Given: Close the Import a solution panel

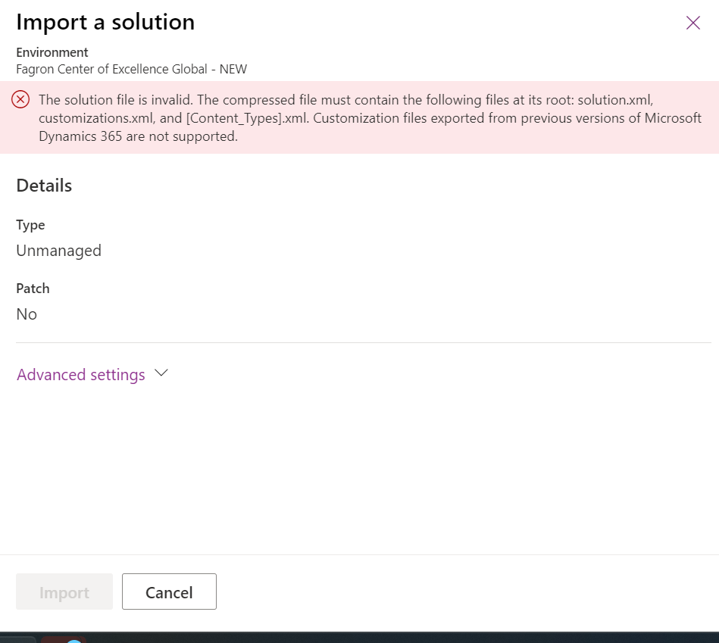Looking at the screenshot, I should (693, 23).
